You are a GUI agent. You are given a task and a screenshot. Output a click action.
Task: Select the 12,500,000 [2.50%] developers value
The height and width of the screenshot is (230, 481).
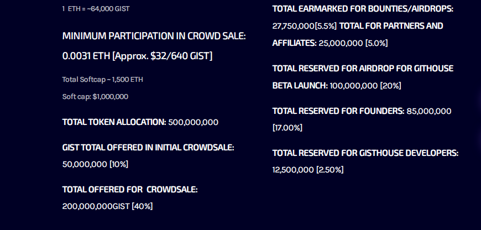point(308,170)
